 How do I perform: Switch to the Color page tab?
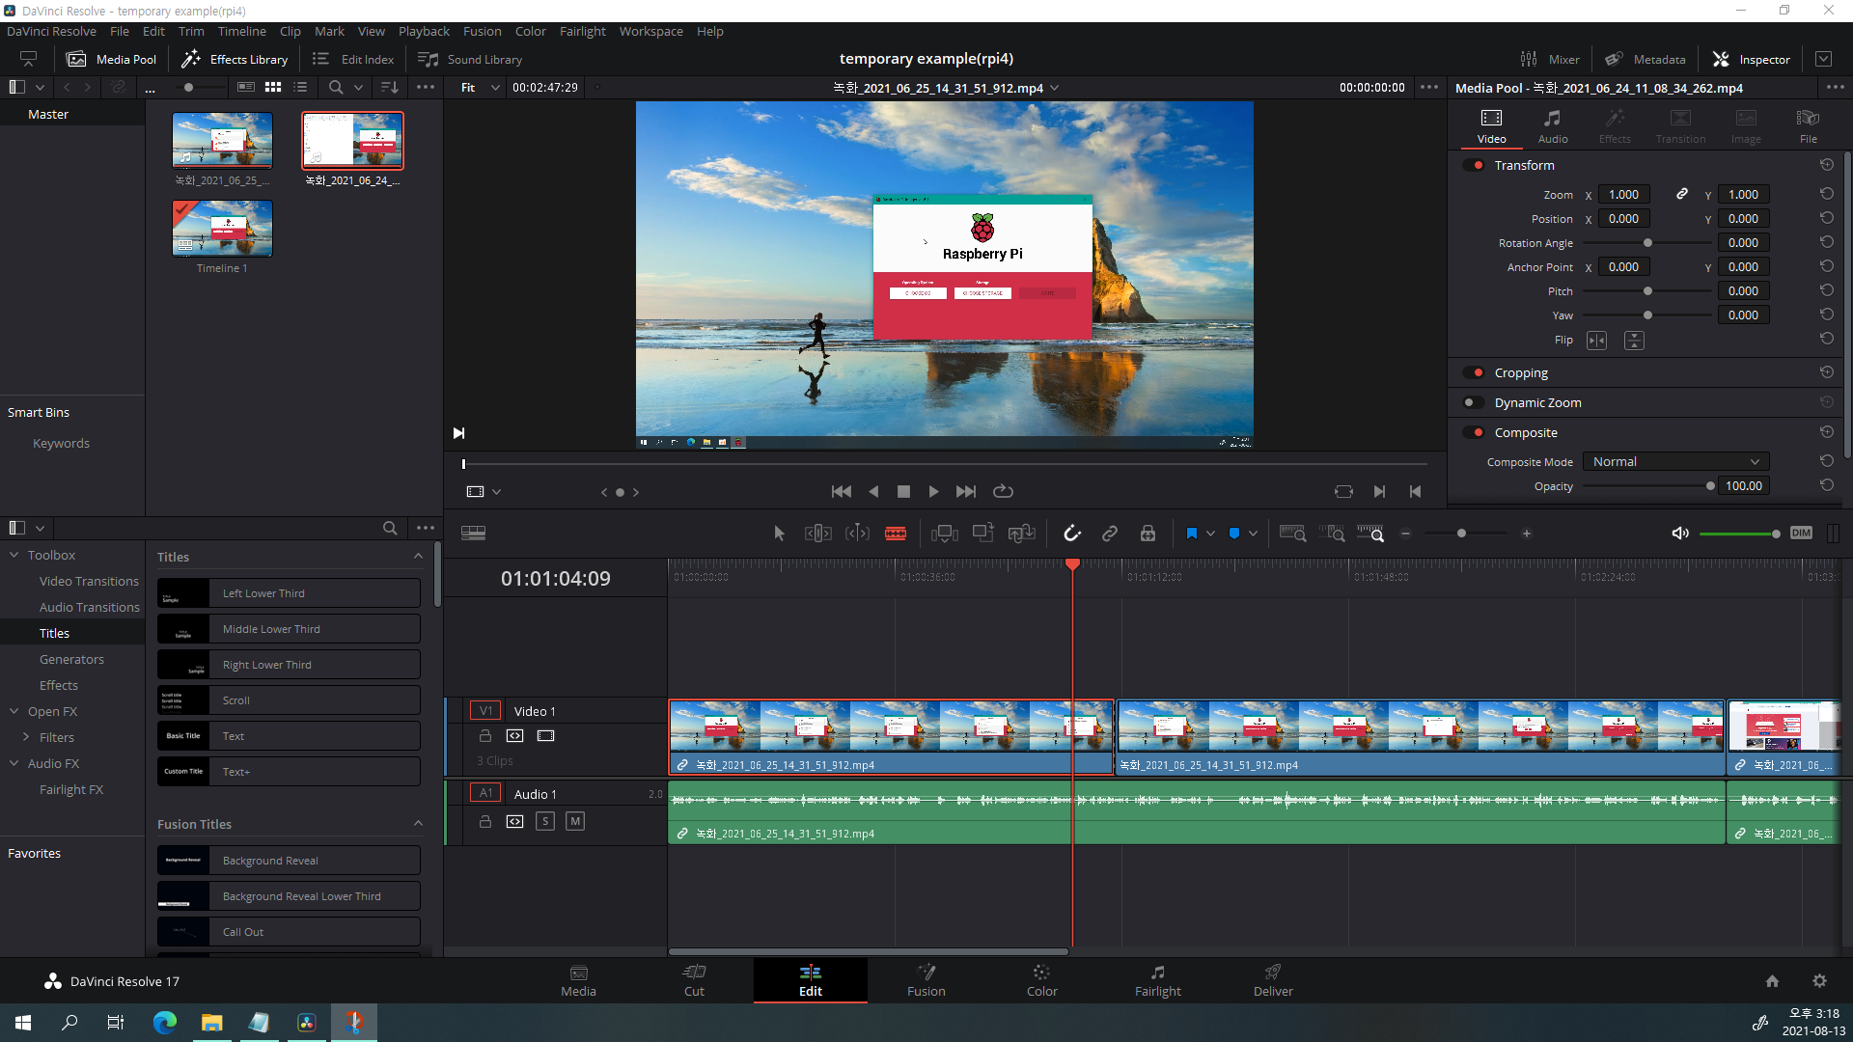[x=1041, y=980]
